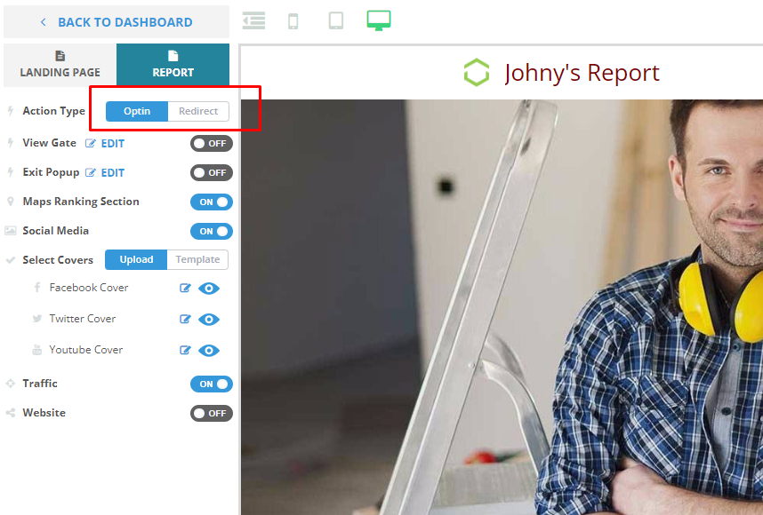Switch to tablet preview
763x515 pixels.
(x=336, y=20)
